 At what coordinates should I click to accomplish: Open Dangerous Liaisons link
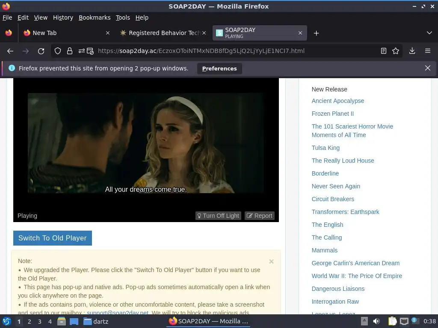pos(338,289)
